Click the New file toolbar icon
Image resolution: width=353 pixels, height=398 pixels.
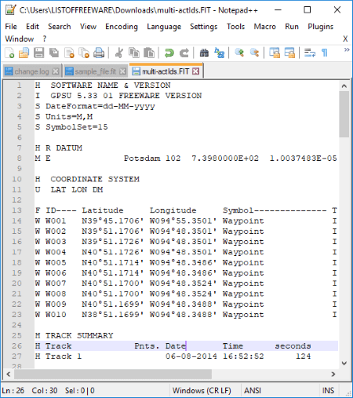pos(9,53)
